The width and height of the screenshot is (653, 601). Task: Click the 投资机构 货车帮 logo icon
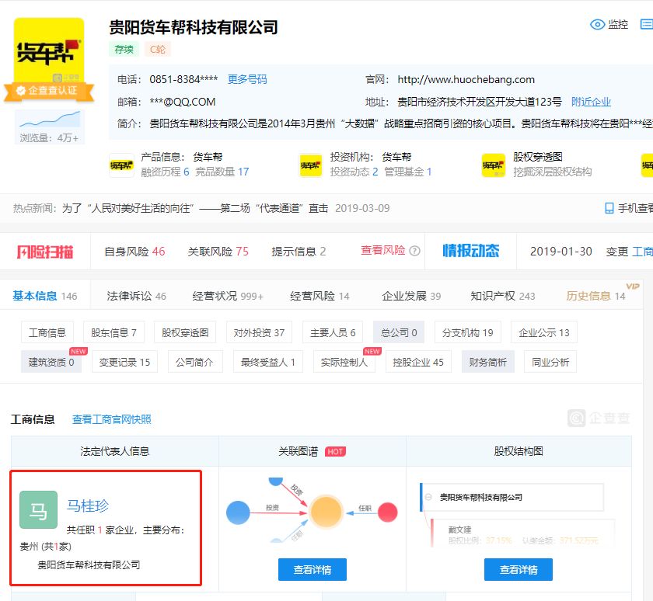[310, 165]
